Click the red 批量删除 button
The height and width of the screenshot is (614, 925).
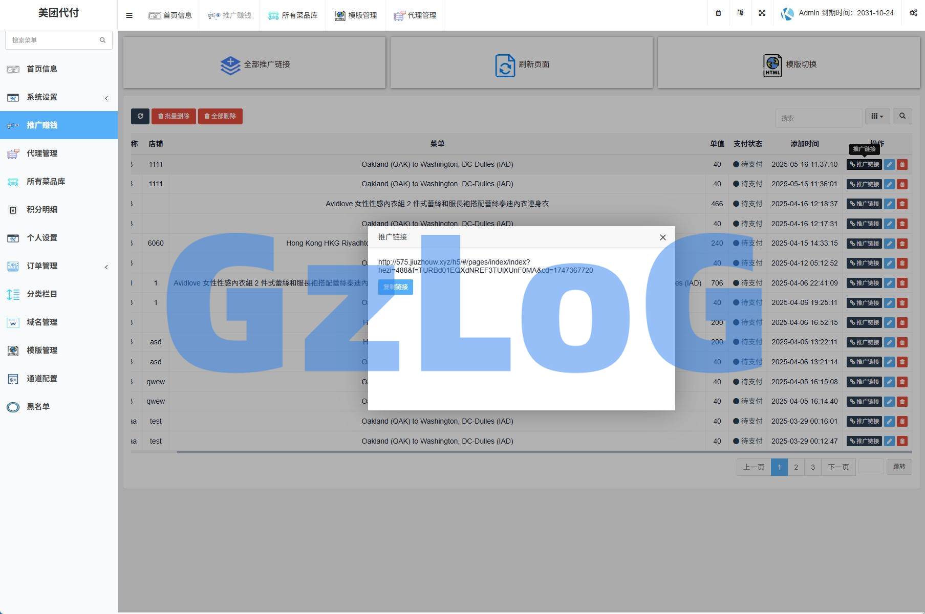point(174,116)
